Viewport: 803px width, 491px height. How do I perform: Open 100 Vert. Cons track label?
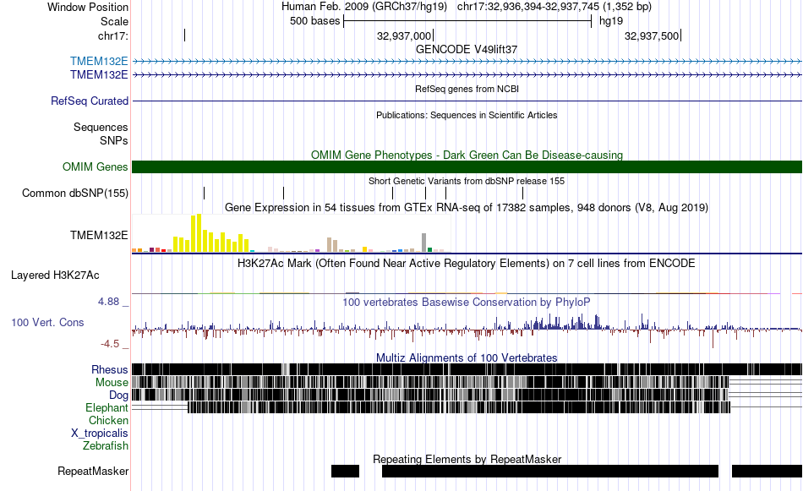coord(47,323)
